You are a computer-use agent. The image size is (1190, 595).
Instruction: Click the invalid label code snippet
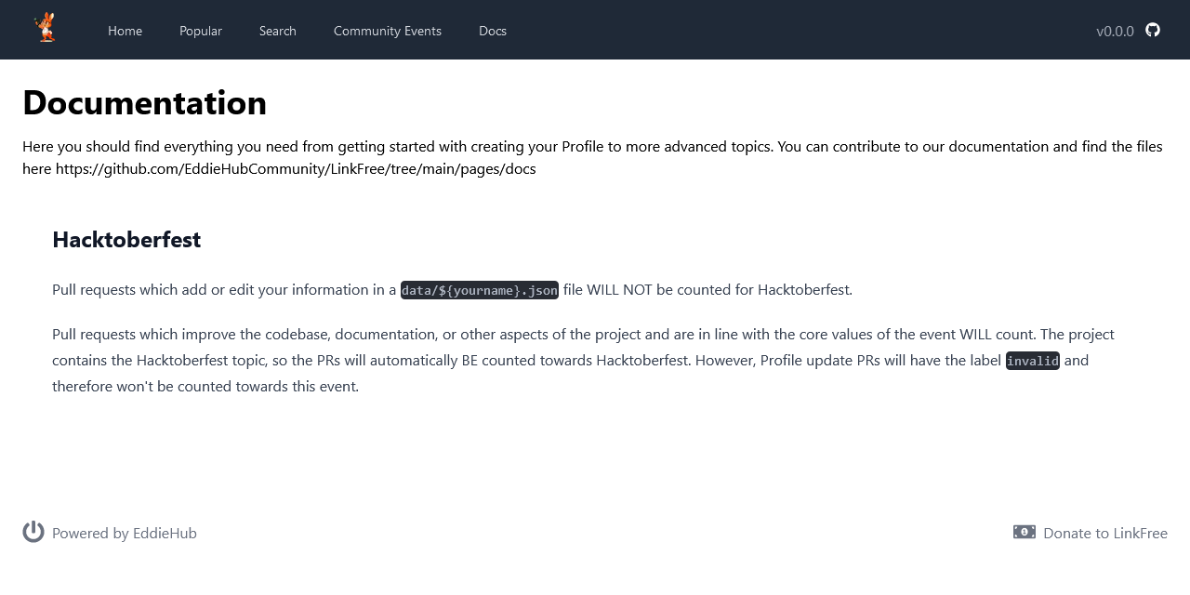1032,361
